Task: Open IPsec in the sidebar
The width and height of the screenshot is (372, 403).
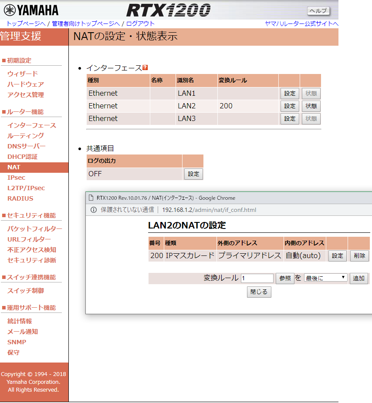Action: pyautogui.click(x=16, y=178)
